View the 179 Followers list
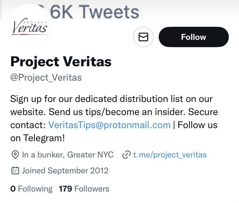 (84, 189)
